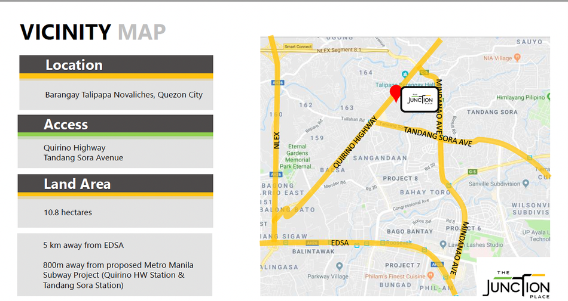
Task: Click the Himlayang Pilipino green marker
Action: tap(549, 97)
